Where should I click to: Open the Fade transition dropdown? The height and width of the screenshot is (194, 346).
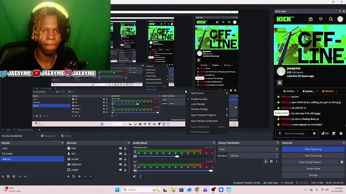coord(249,149)
